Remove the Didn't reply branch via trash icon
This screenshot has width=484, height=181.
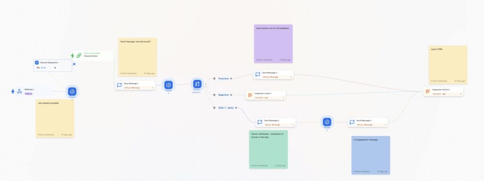pyautogui.click(x=214, y=108)
